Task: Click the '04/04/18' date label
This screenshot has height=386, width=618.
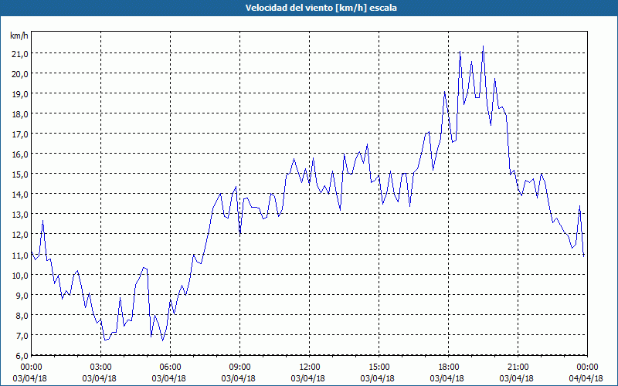Action: [x=586, y=378]
